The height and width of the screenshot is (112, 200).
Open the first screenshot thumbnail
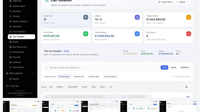(22, 106)
